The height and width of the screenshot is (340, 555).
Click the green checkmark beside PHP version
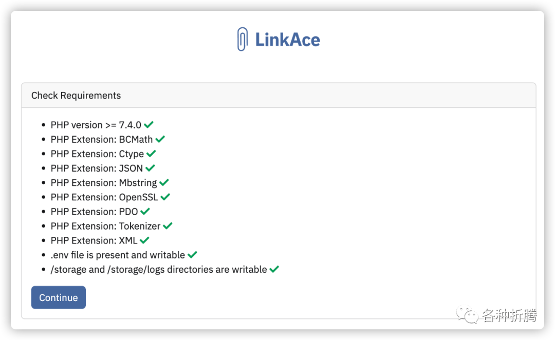point(149,125)
